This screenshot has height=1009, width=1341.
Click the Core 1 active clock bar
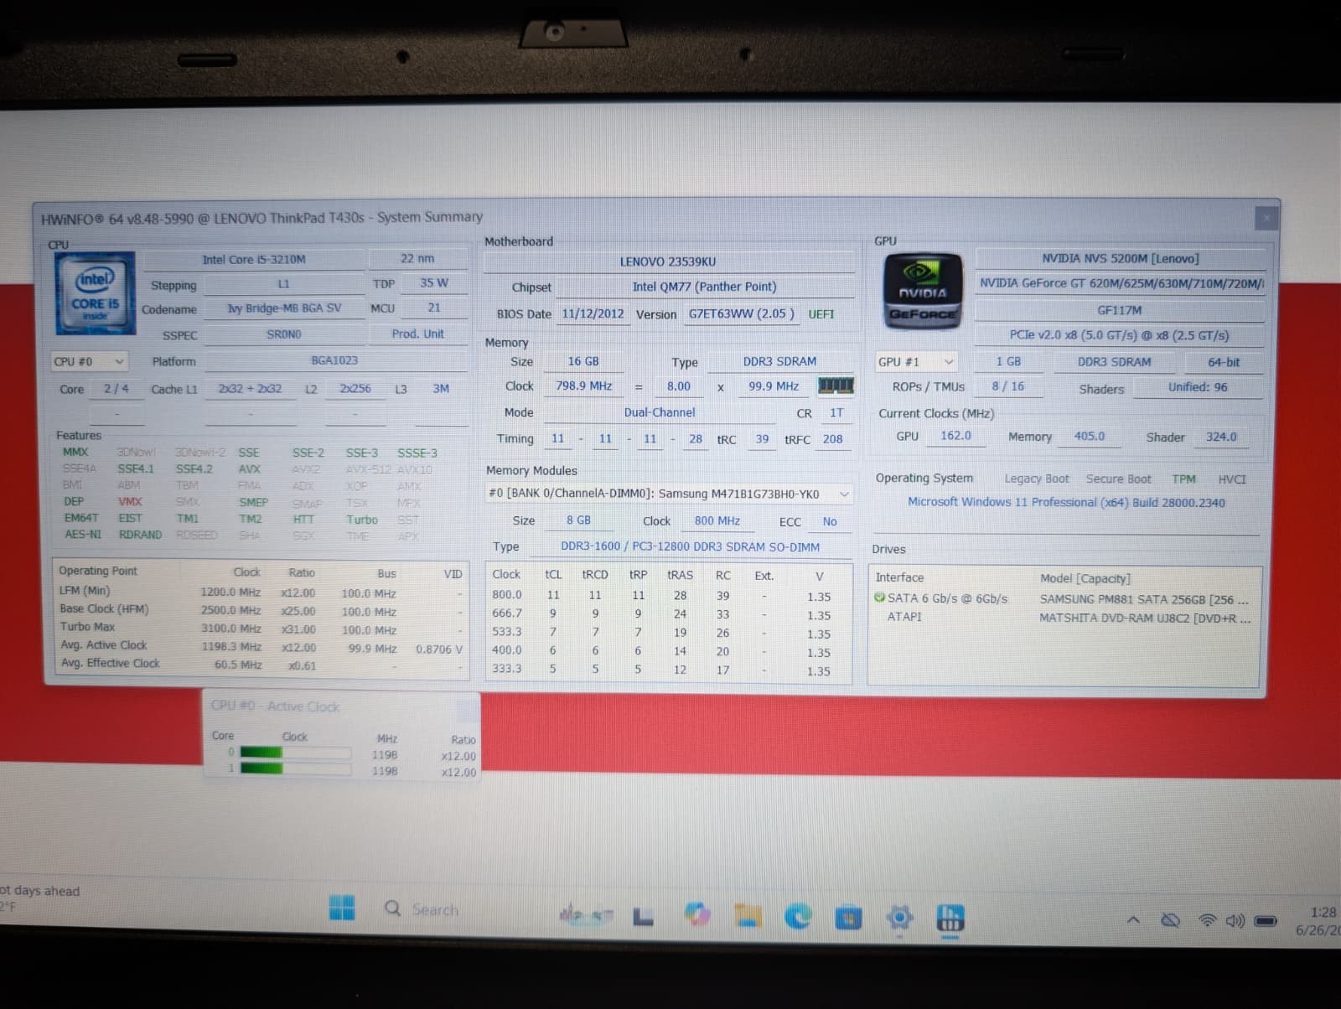pyautogui.click(x=295, y=768)
